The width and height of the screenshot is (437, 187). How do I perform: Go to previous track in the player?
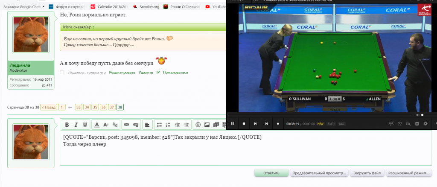point(255,124)
